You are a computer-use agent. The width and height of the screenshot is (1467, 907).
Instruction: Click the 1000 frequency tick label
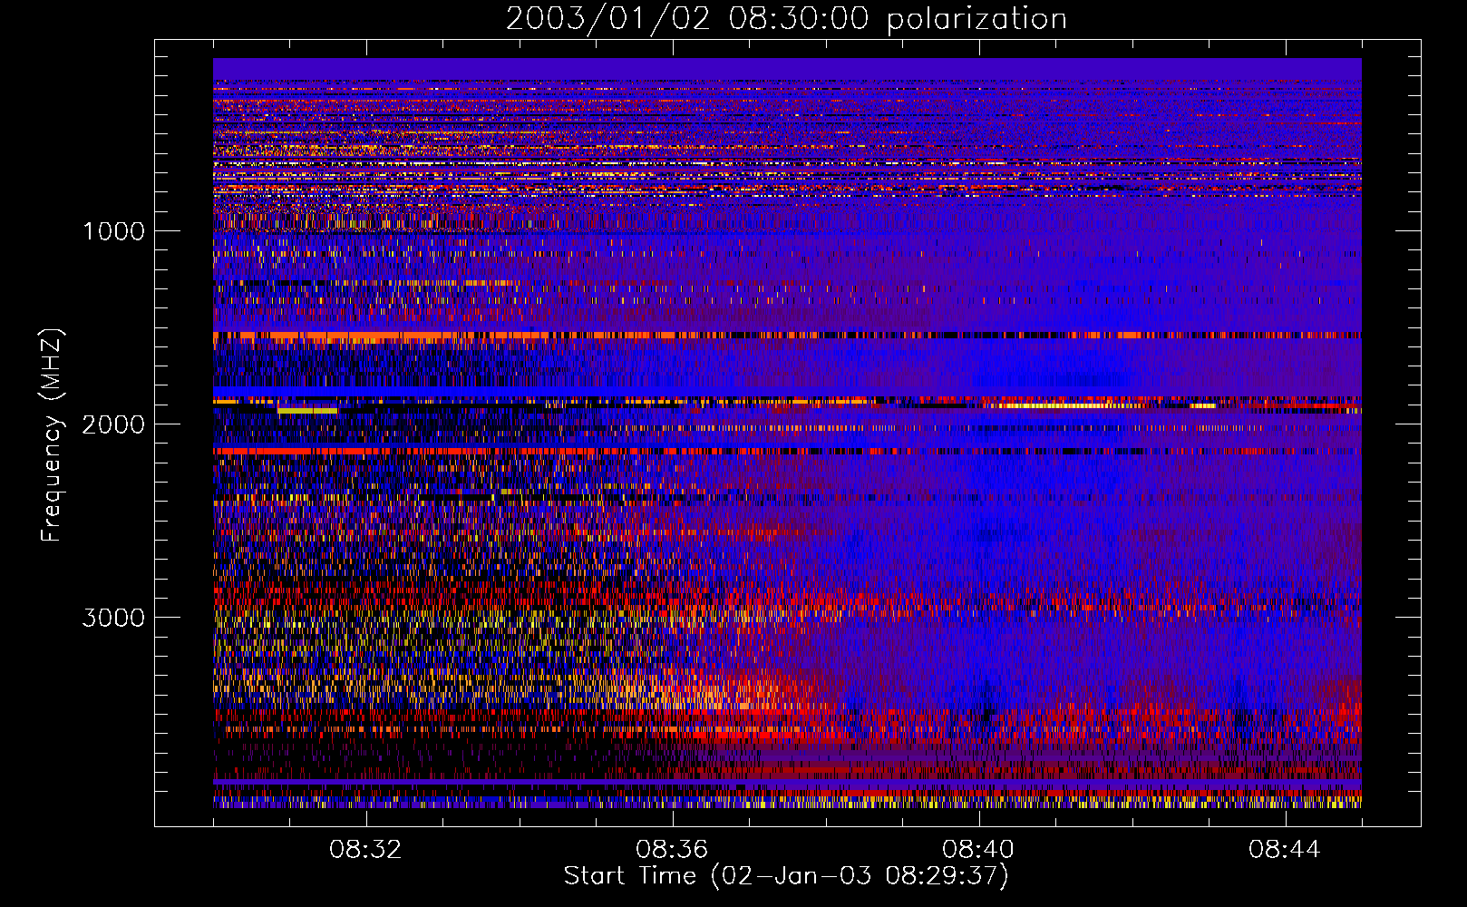(x=113, y=231)
